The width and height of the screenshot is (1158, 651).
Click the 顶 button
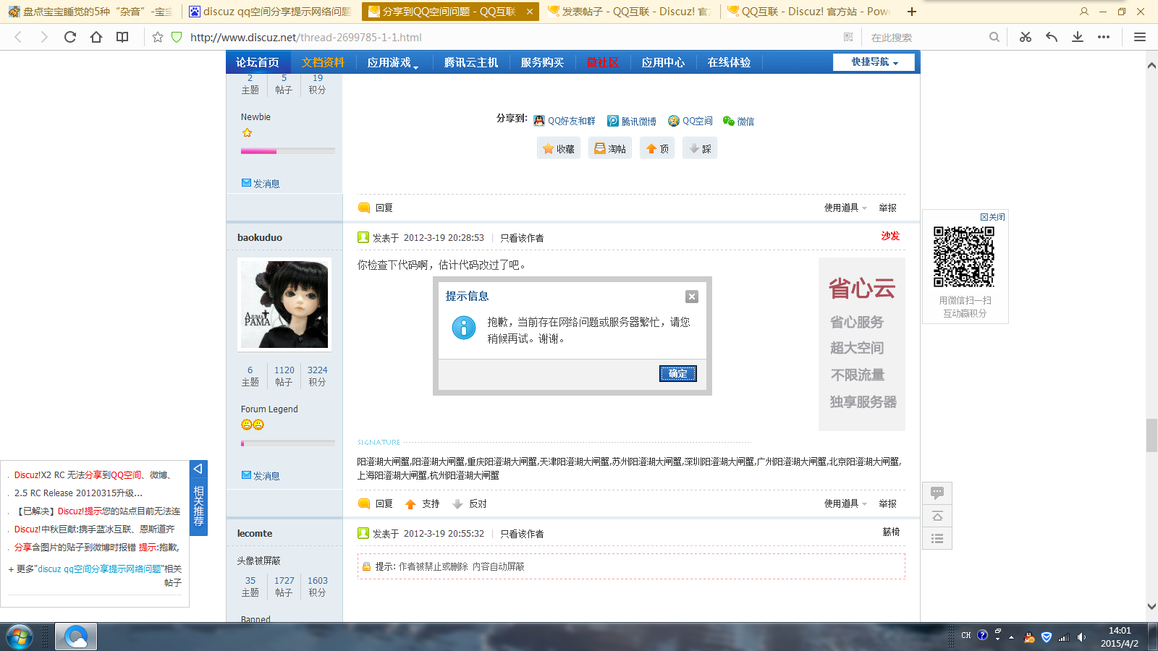[657, 148]
